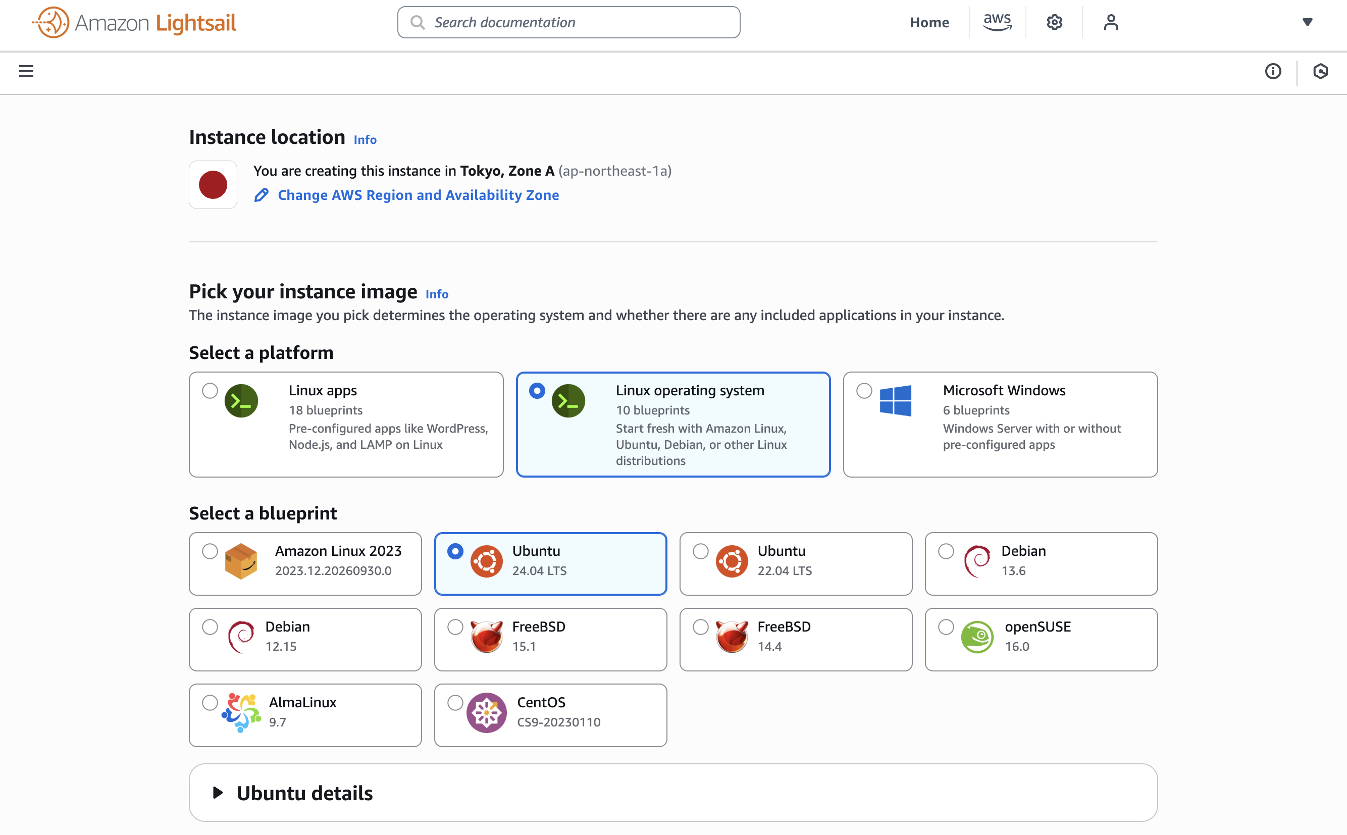The image size is (1347, 835).
Task: Click the Tokyo region flag icon
Action: tap(213, 185)
